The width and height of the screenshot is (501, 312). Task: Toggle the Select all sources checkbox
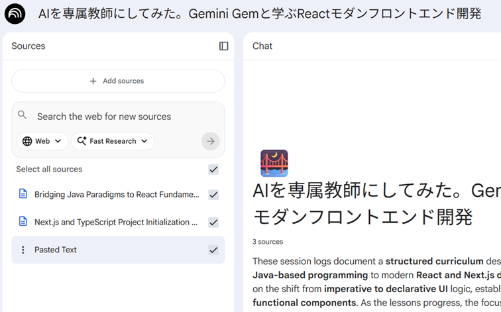(213, 170)
